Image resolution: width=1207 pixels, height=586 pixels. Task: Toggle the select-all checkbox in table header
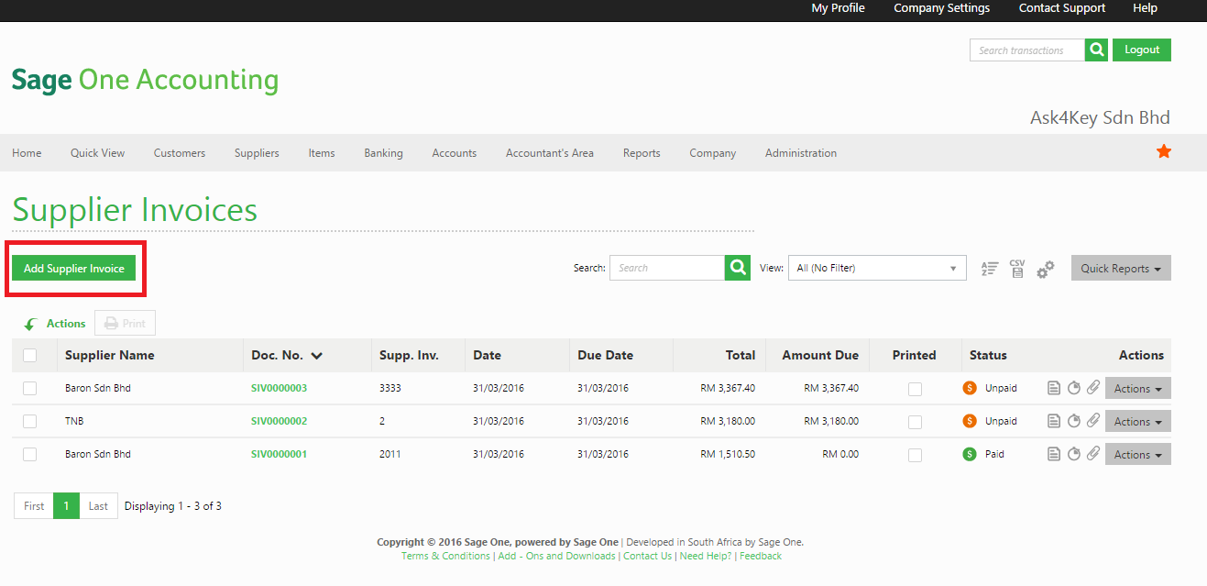[29, 355]
